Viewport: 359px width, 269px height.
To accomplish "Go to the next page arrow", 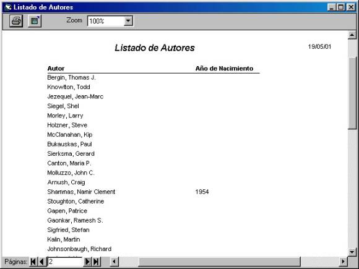I will (87, 262).
